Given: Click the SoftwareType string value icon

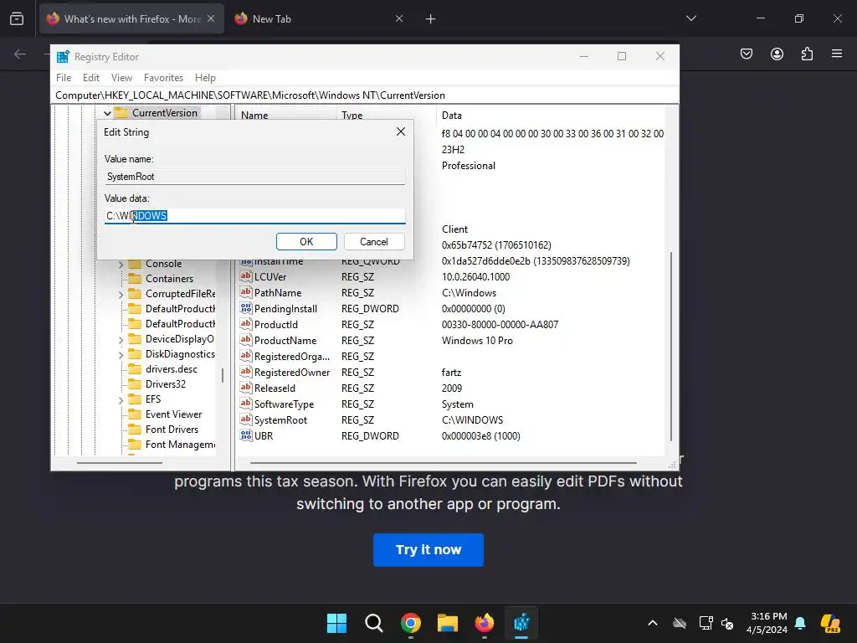Looking at the screenshot, I should pos(246,404).
